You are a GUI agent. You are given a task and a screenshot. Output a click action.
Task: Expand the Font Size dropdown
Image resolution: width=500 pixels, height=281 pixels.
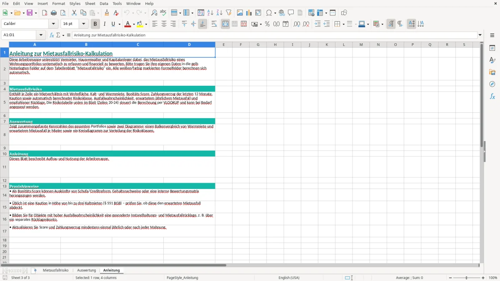[84, 24]
